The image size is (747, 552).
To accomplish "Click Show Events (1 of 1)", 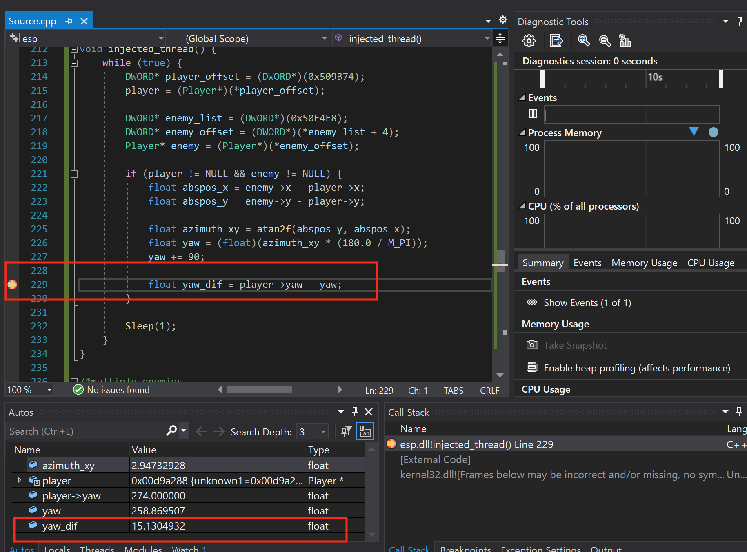I will coord(587,303).
